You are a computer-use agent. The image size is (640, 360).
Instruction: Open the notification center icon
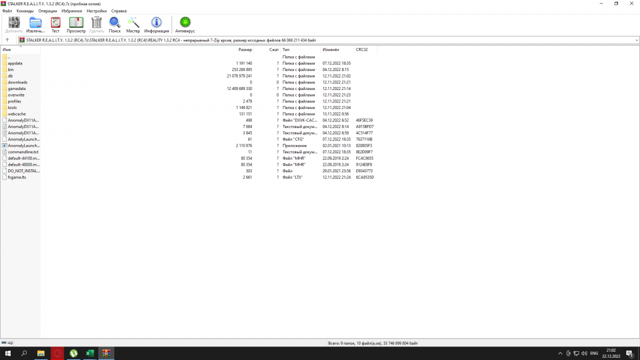pos(630,353)
